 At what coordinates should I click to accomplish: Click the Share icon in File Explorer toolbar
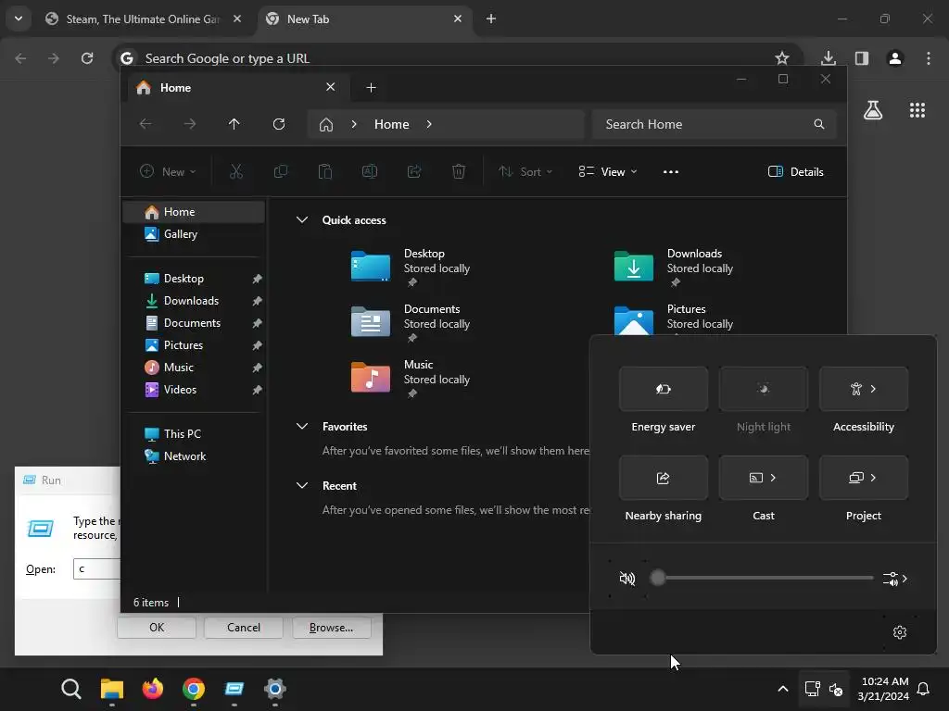coord(414,171)
